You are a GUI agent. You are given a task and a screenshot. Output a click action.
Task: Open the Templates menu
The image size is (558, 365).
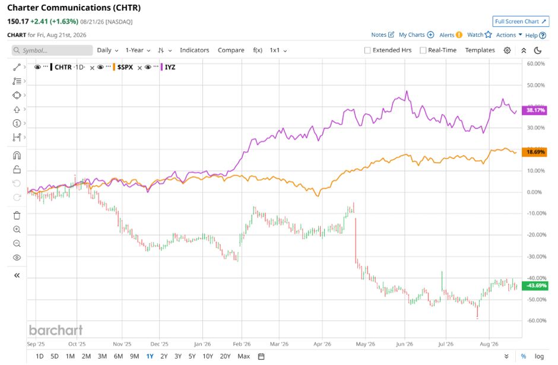click(480, 50)
